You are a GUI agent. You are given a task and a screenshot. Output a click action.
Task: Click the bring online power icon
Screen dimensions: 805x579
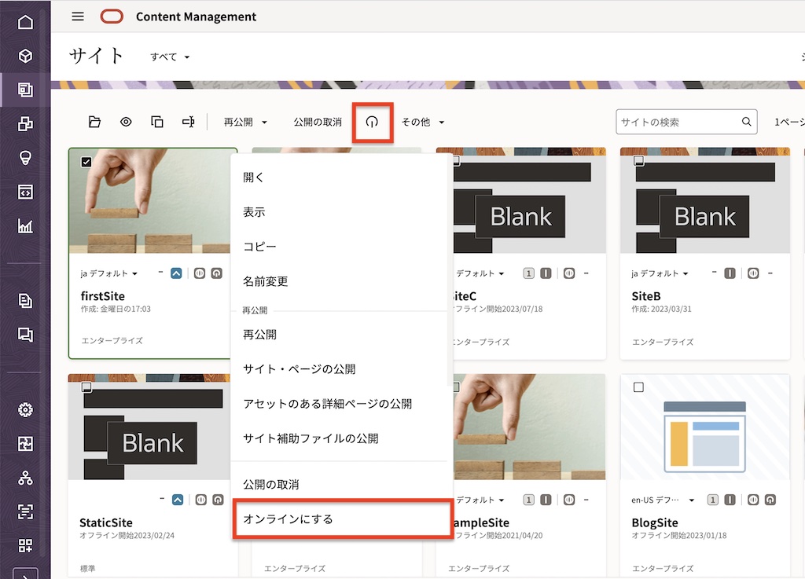(x=373, y=123)
